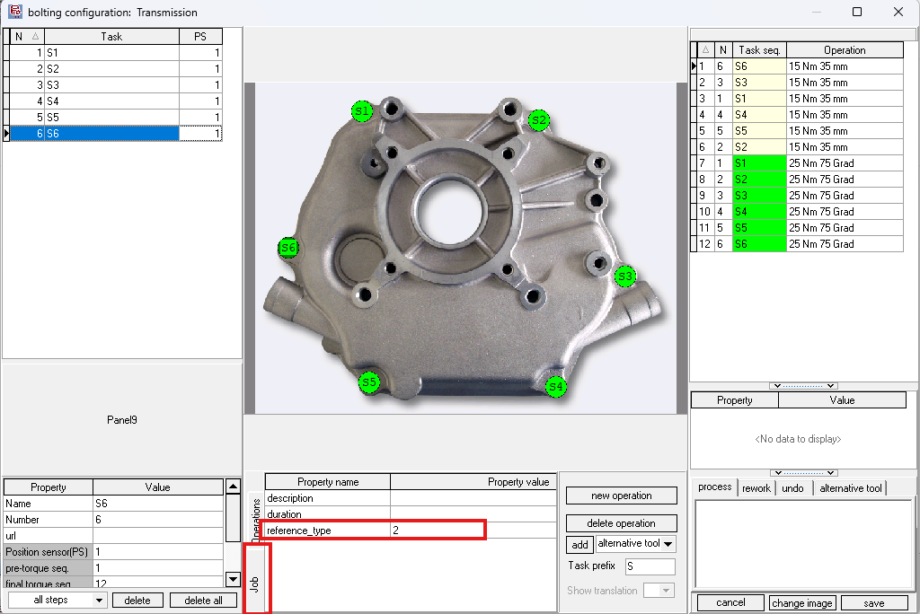Switch to the undo tab
Image resolution: width=920 pixels, height=614 pixels.
point(792,487)
